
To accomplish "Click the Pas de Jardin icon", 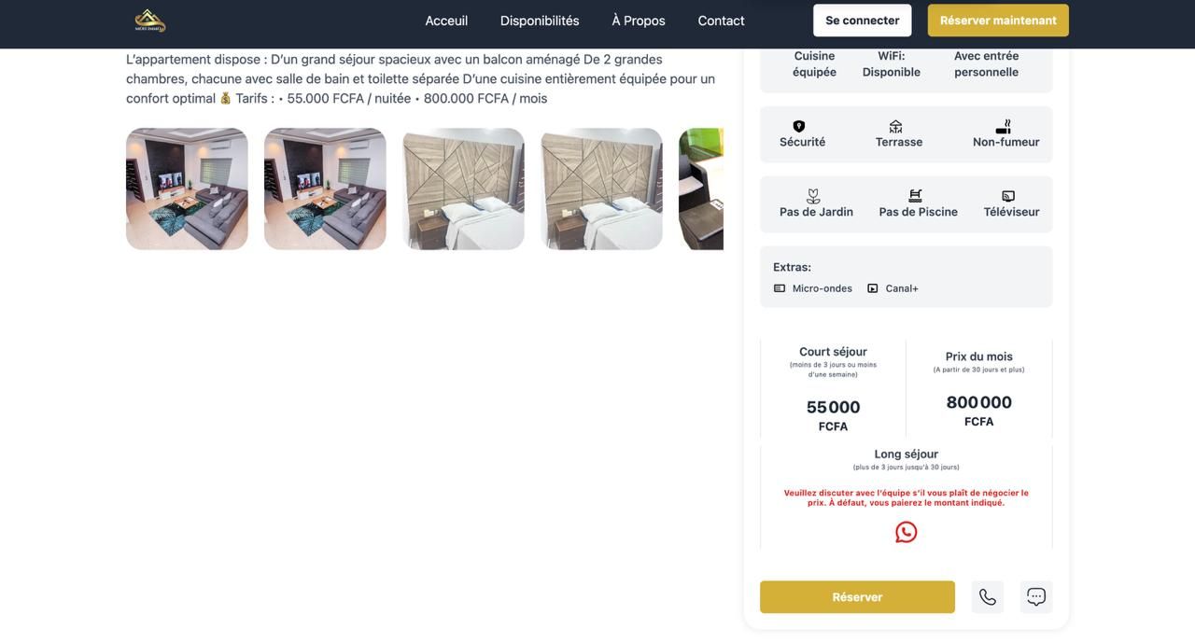I will 813,196.
